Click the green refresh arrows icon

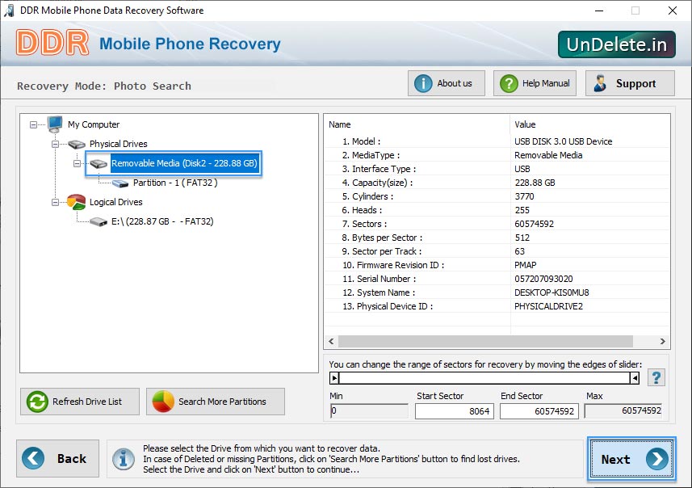pos(37,402)
